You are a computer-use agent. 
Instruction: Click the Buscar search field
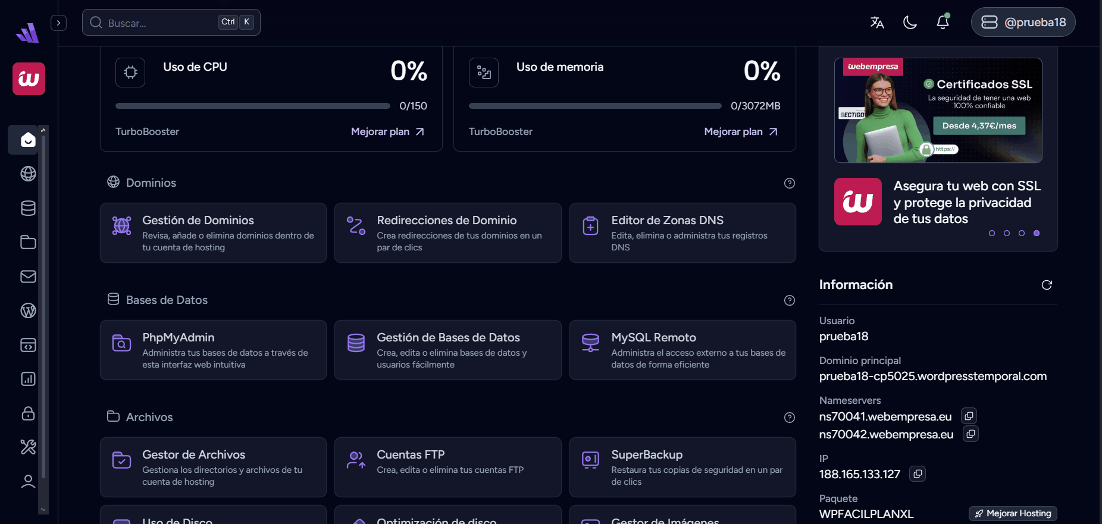pos(161,23)
